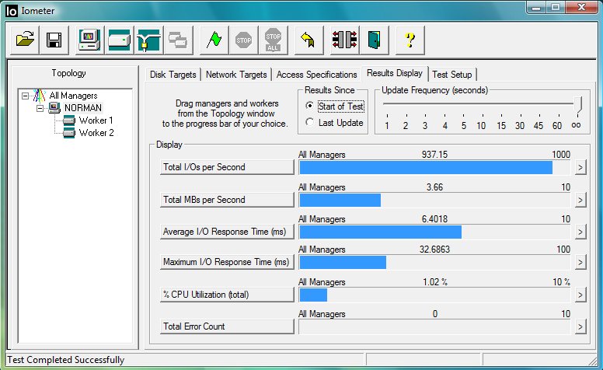603x370 pixels.
Task: Click the 1.02 % CPU value
Action: (435, 282)
